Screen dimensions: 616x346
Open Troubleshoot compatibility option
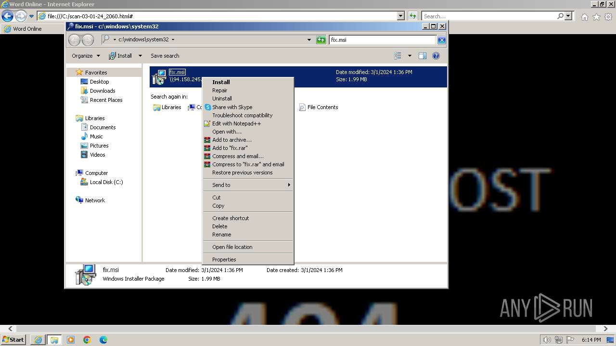tap(248, 115)
